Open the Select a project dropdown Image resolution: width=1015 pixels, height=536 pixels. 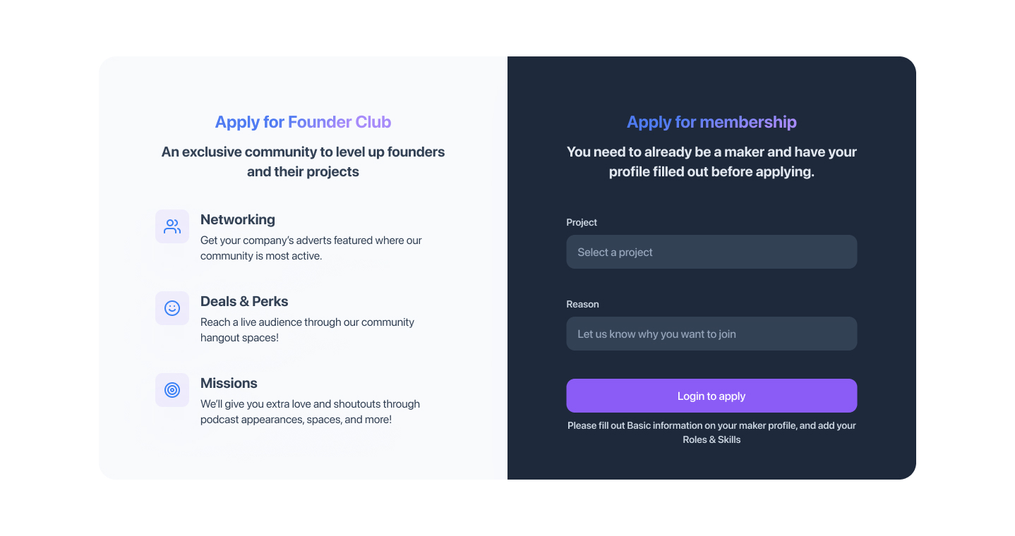[711, 252]
